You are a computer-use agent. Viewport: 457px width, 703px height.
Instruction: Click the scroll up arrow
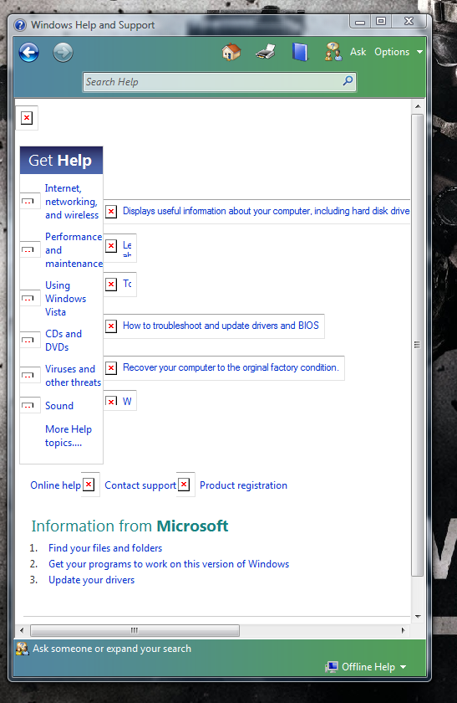pos(418,107)
